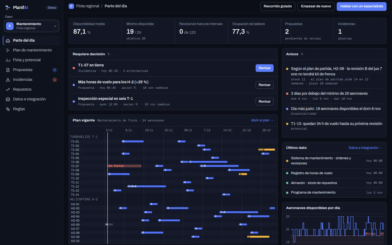Click the orange C+B bar on T1-03
This screenshot has width=392, height=245.
point(267,150)
